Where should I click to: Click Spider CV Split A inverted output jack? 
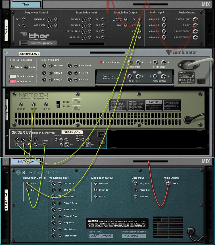point(66,145)
